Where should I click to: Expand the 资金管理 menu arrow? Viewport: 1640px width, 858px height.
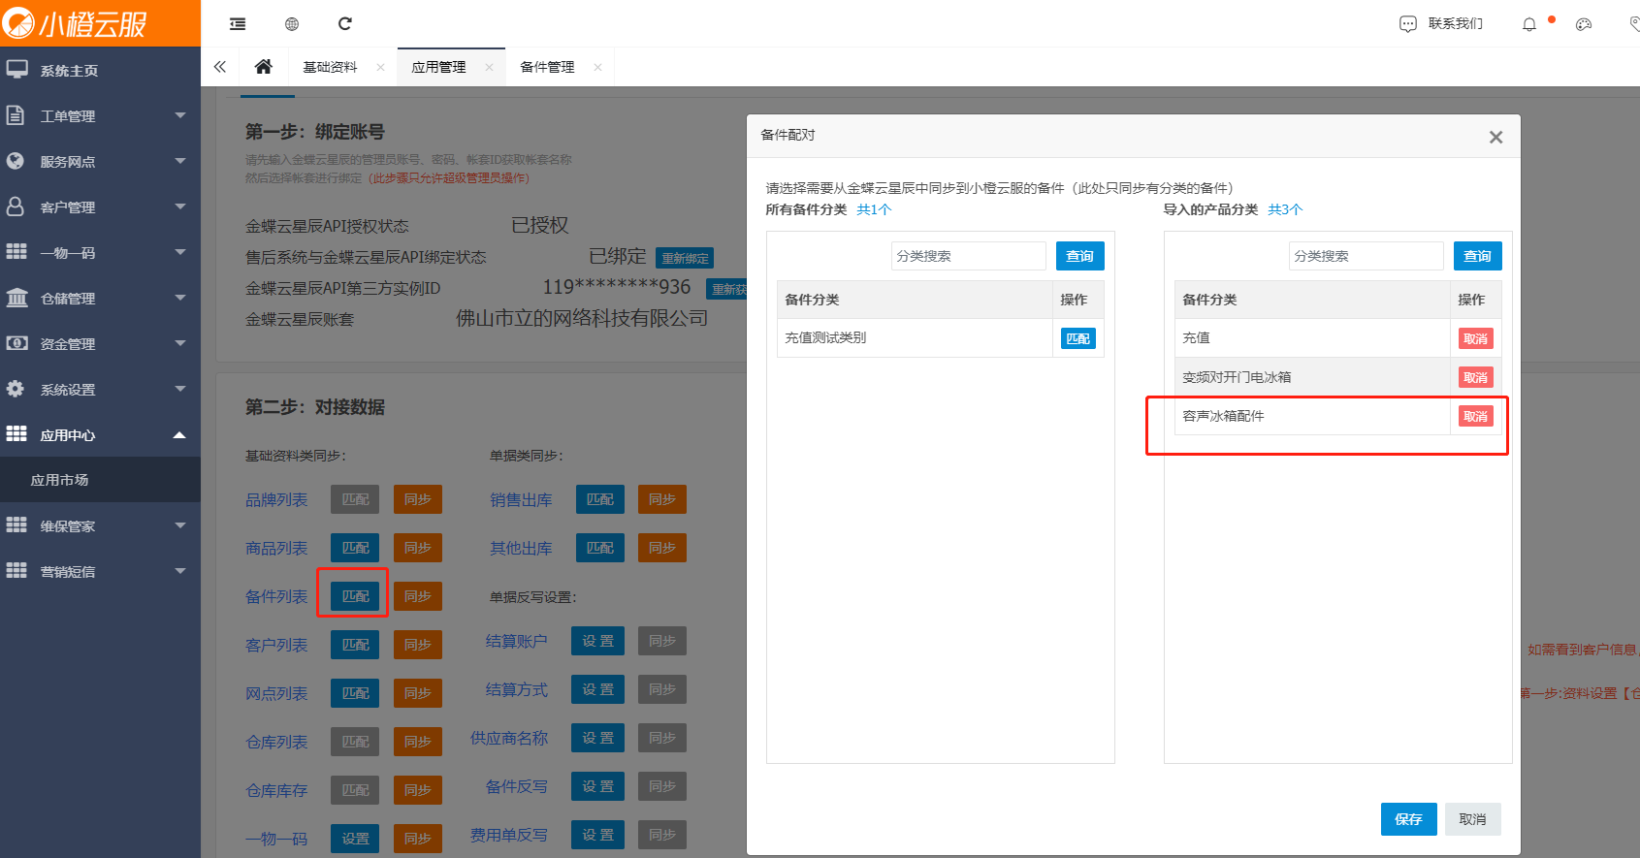(x=179, y=343)
